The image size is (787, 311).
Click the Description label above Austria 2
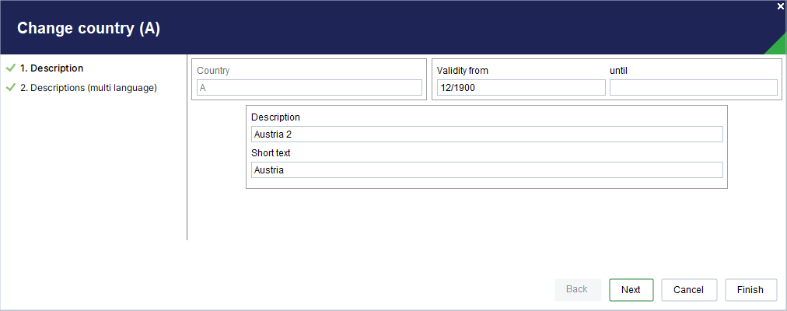pyautogui.click(x=275, y=117)
